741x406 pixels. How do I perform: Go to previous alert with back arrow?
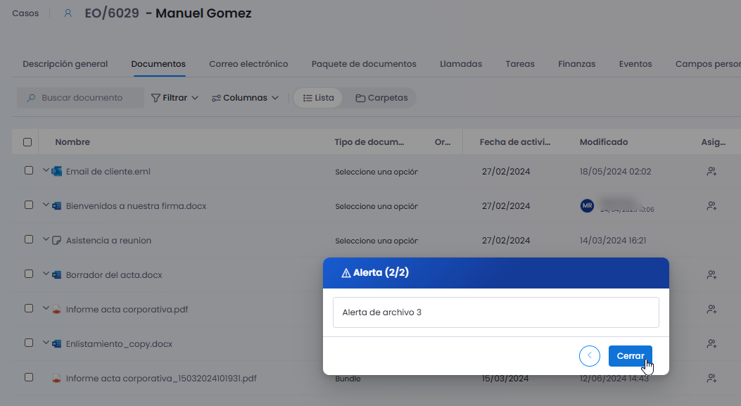coord(589,356)
